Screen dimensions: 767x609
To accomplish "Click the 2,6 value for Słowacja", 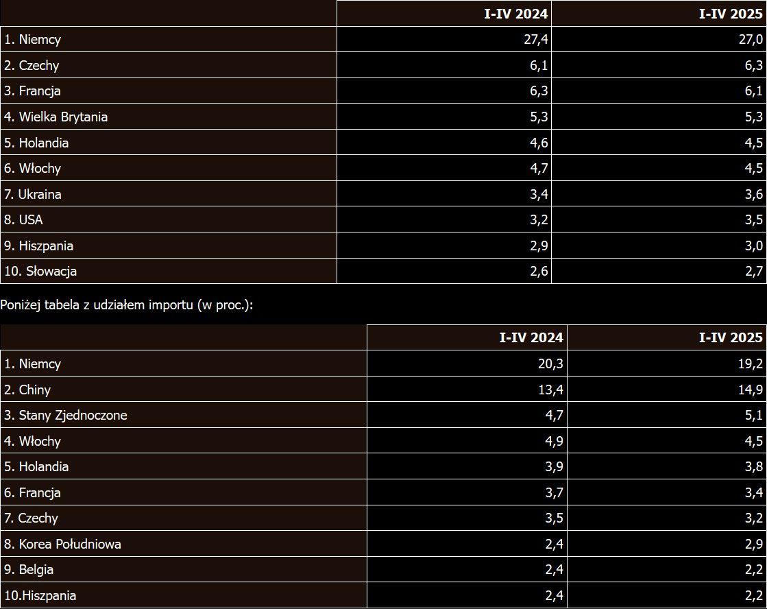I will pos(538,272).
